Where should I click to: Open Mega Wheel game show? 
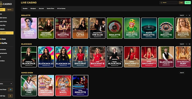pyautogui.click(x=63, y=86)
